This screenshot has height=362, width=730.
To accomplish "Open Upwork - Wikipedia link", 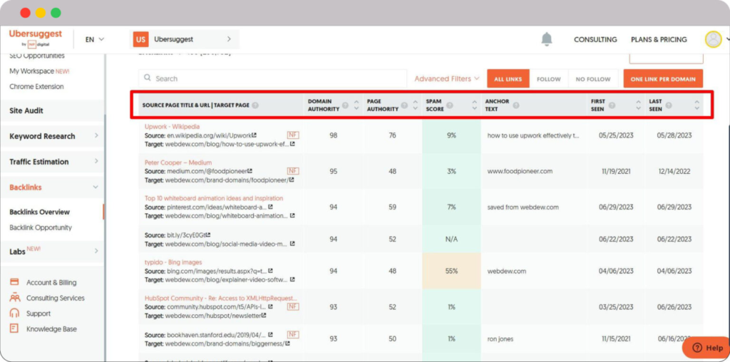I will (x=172, y=127).
